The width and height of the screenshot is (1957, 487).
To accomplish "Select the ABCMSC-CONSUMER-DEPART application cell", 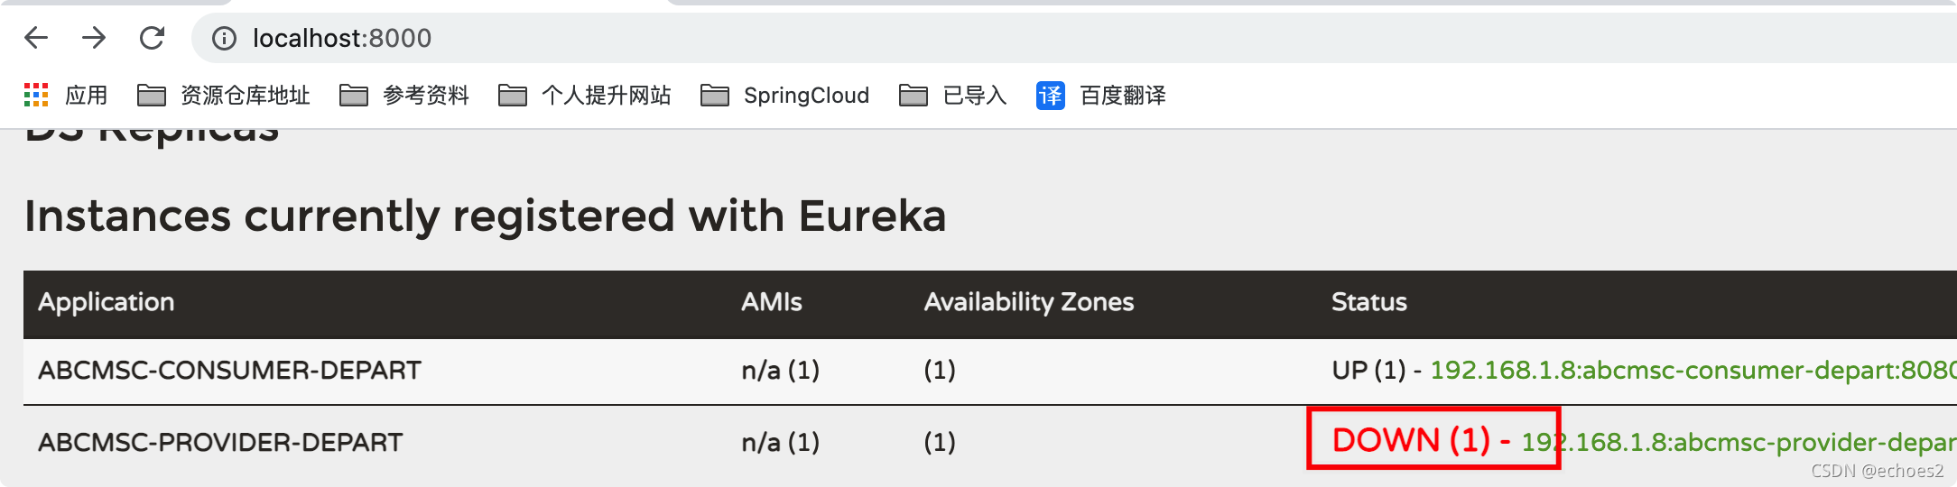I will coord(229,370).
